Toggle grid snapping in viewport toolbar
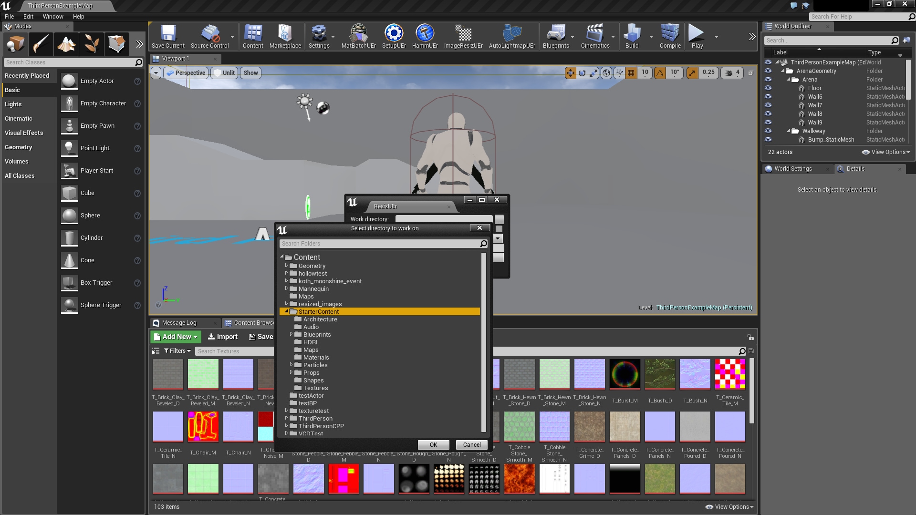The width and height of the screenshot is (916, 515). tap(631, 72)
